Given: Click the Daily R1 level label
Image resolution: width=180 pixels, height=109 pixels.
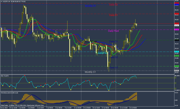Looking at the screenshot, I should click(113, 15).
